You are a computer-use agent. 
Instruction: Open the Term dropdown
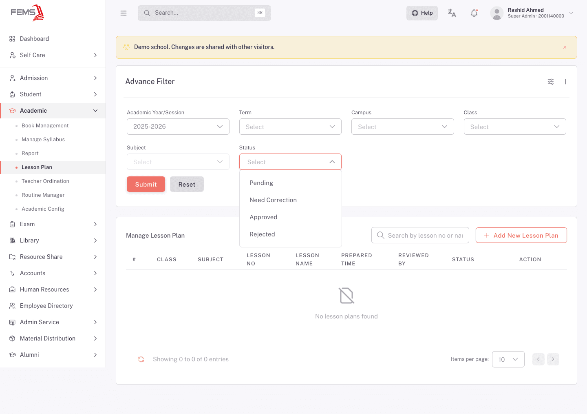[x=290, y=127]
